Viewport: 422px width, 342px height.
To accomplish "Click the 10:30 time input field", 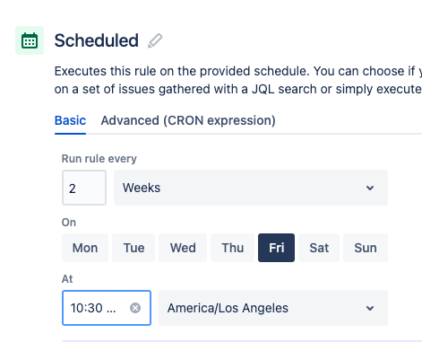I will coord(107,308).
